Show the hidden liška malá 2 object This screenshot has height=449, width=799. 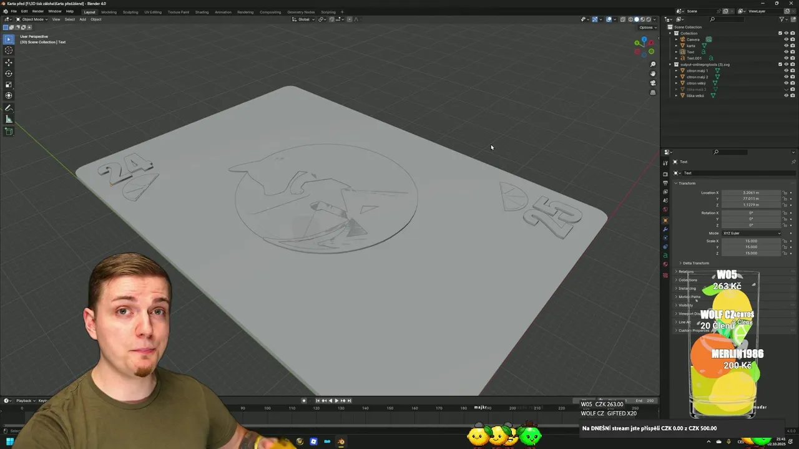pos(787,89)
